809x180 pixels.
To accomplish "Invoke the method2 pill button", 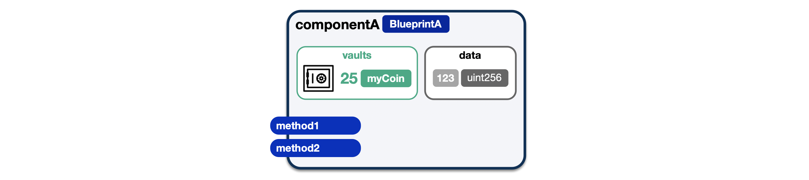I will point(315,148).
